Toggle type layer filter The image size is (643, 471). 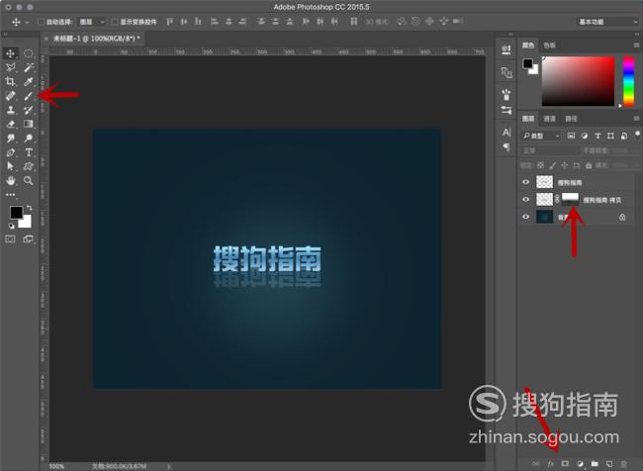coord(597,136)
